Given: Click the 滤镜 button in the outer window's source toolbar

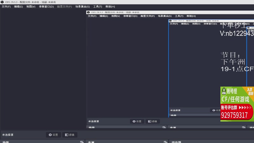Looking at the screenshot, I should tap(70, 135).
